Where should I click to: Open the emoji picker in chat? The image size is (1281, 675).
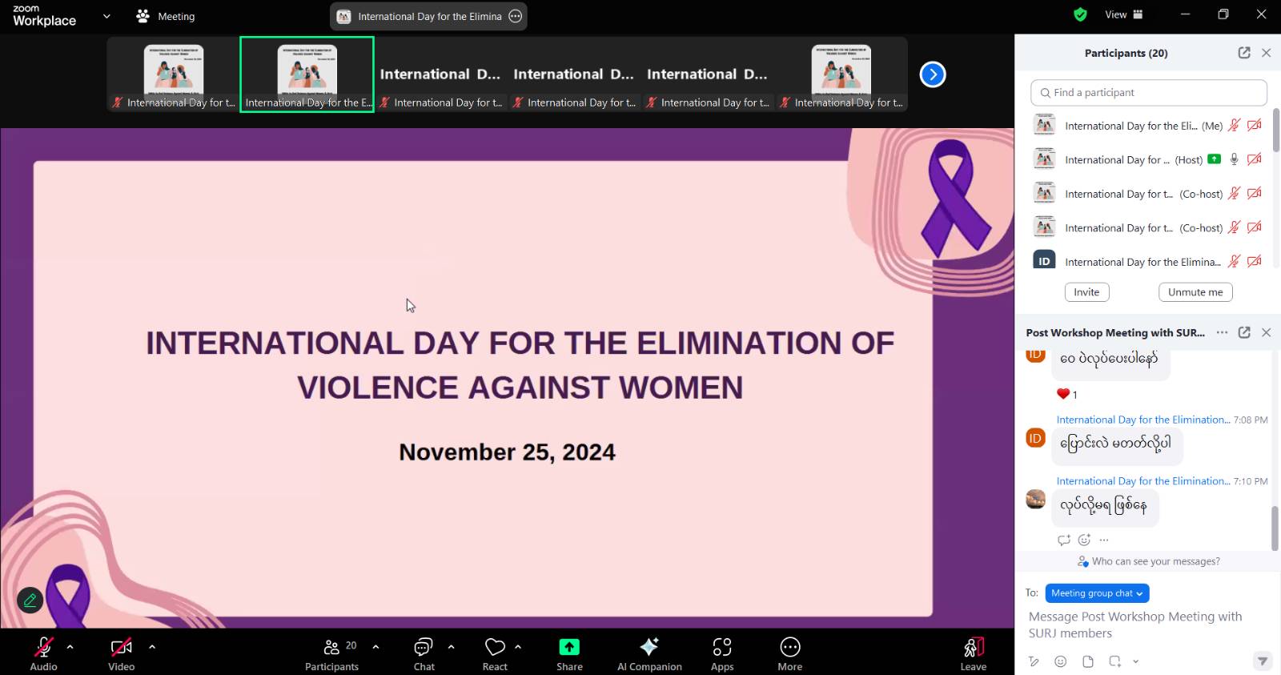coord(1060,661)
